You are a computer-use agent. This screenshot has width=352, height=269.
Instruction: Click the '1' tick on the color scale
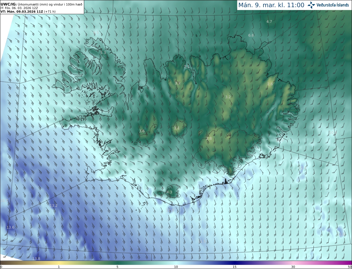(x=59, y=267)
